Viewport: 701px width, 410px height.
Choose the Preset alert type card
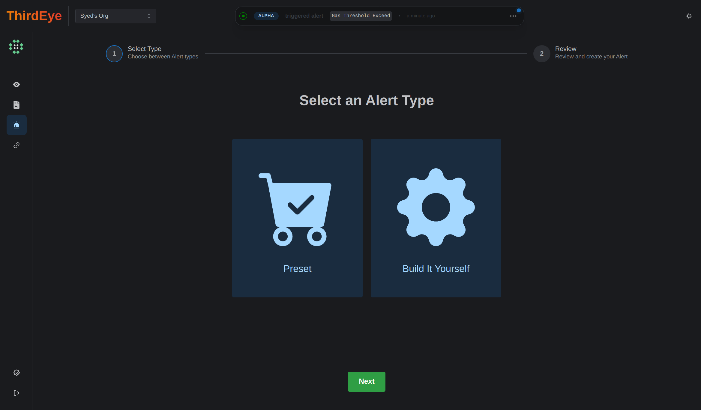(x=297, y=218)
